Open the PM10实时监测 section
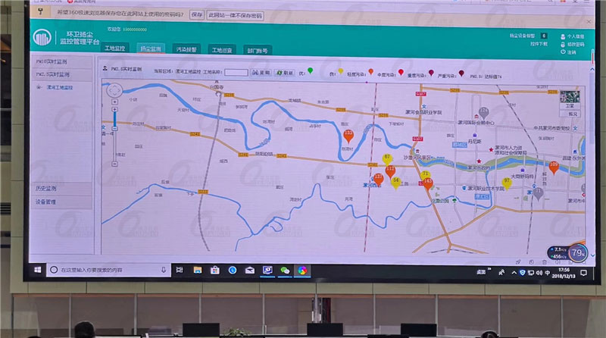The width and height of the screenshot is (606, 338). [x=53, y=61]
